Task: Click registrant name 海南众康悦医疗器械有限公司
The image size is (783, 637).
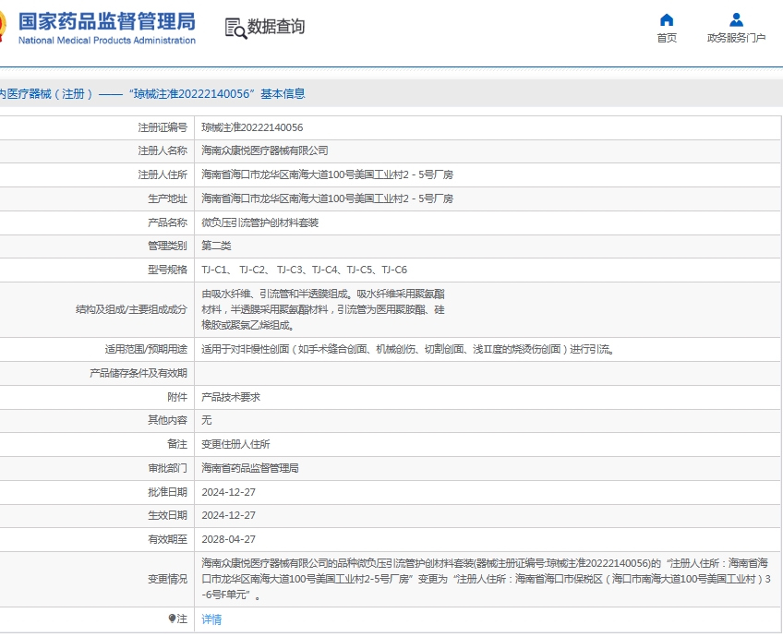Action: (x=265, y=150)
